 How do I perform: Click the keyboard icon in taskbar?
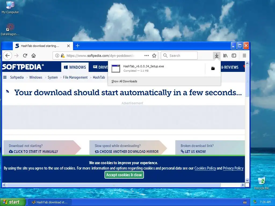(245, 202)
